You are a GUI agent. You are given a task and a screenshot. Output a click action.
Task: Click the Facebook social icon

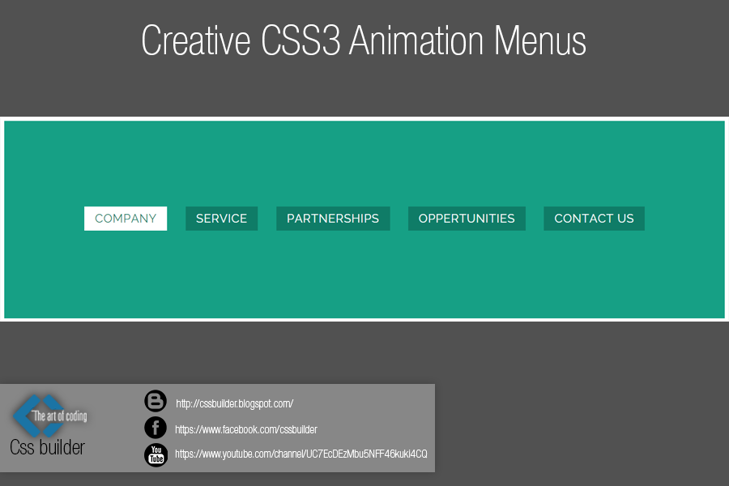(x=155, y=428)
